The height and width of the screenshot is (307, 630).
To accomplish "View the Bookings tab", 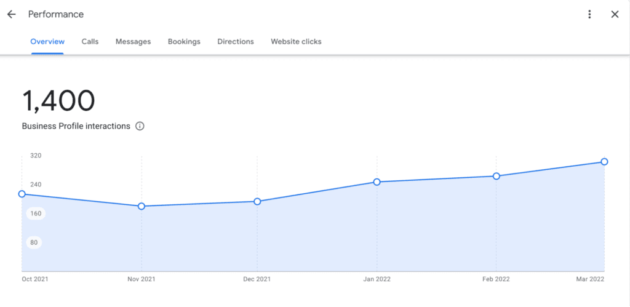I will click(184, 41).
